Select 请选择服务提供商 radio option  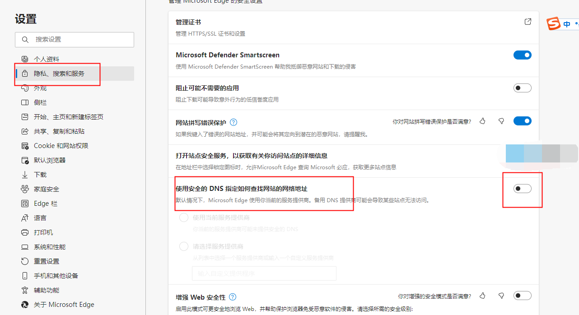184,246
